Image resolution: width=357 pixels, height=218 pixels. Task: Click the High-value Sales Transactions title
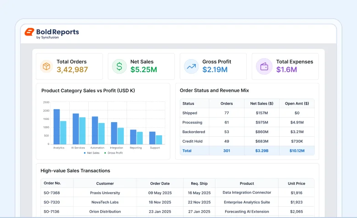[x=75, y=171]
